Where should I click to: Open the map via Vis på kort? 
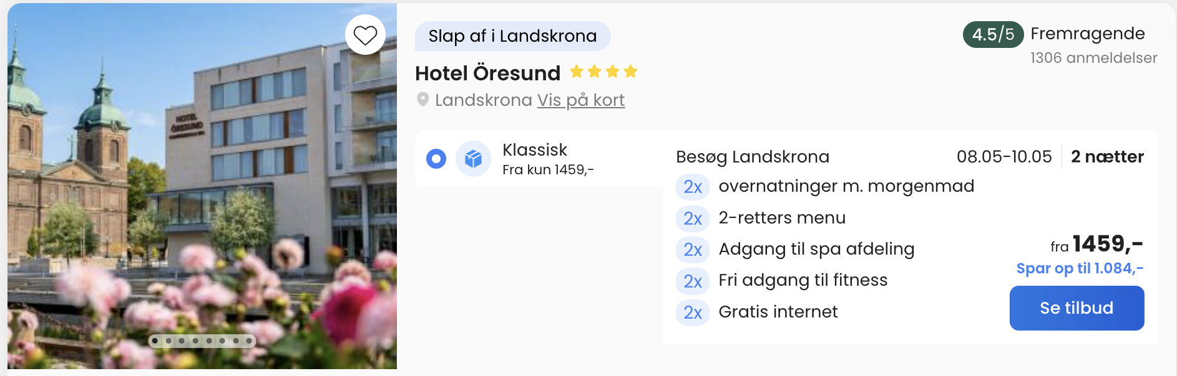580,100
